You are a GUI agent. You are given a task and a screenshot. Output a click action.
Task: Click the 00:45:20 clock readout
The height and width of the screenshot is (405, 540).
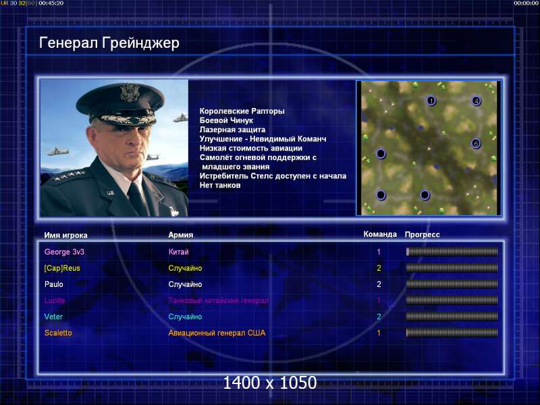point(51,3)
